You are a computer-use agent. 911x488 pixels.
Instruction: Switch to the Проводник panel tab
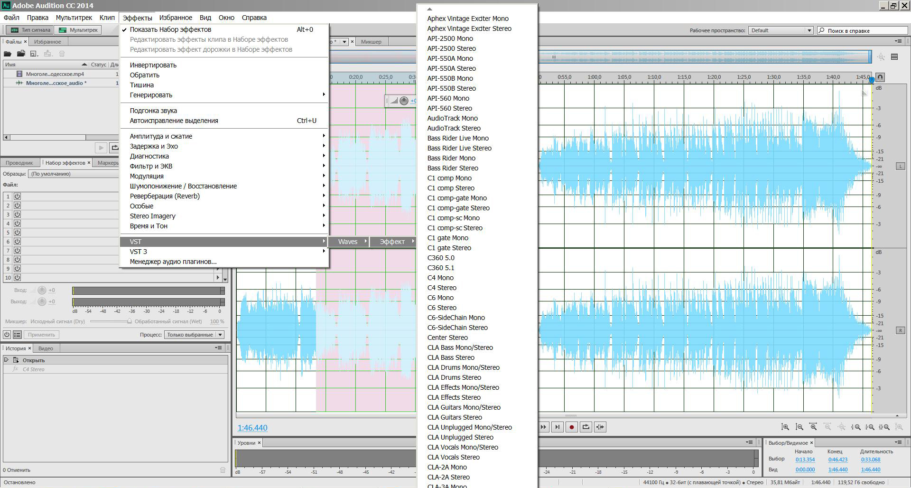(x=19, y=163)
